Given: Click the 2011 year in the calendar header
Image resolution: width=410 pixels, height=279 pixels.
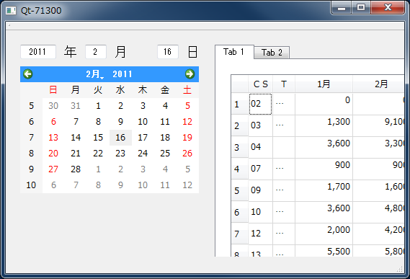Looking at the screenshot, I should click(x=122, y=74).
